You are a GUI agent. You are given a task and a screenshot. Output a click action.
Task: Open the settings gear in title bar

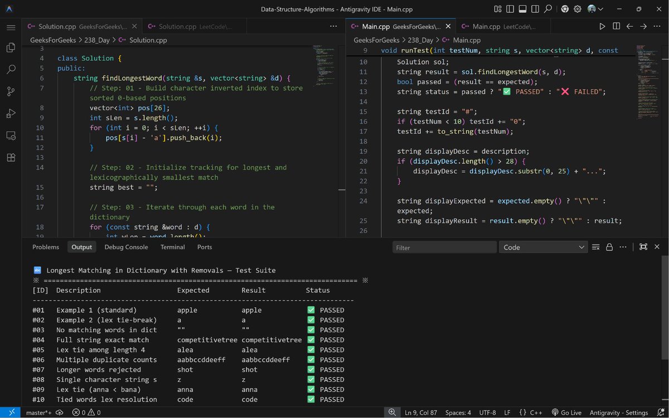point(578,9)
